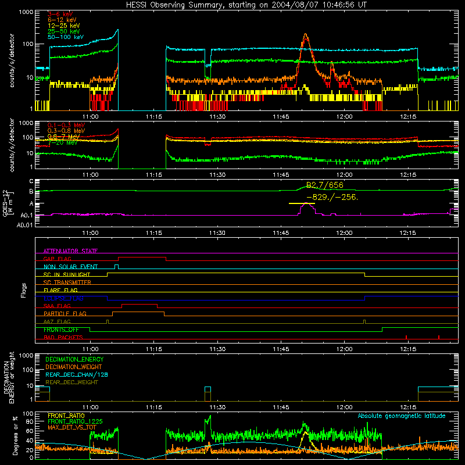Select the NON_SOLAR_EVENT flag label
This screenshot has width=465, height=465.
(70, 267)
